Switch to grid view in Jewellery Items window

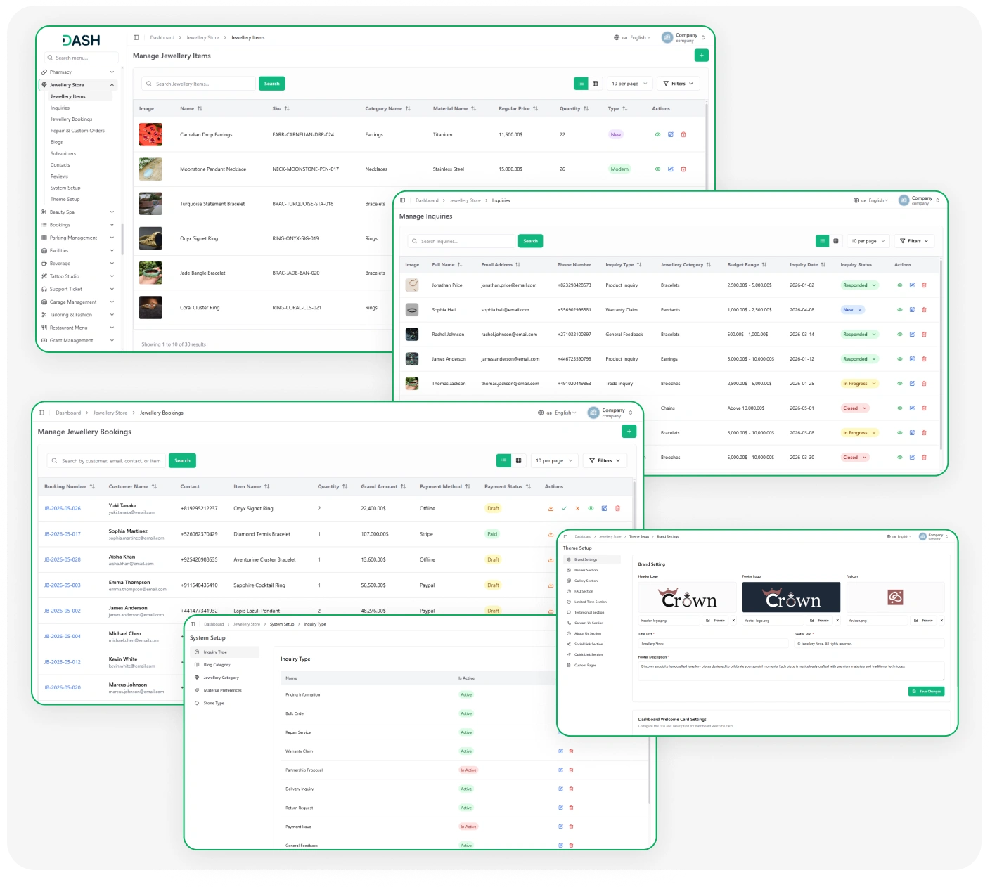[595, 84]
